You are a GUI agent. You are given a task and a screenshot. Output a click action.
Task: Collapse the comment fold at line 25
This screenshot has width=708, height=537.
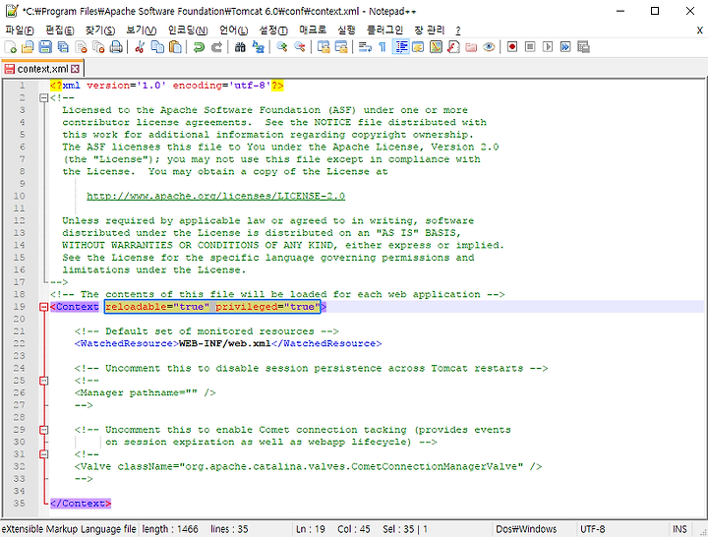tap(44, 381)
